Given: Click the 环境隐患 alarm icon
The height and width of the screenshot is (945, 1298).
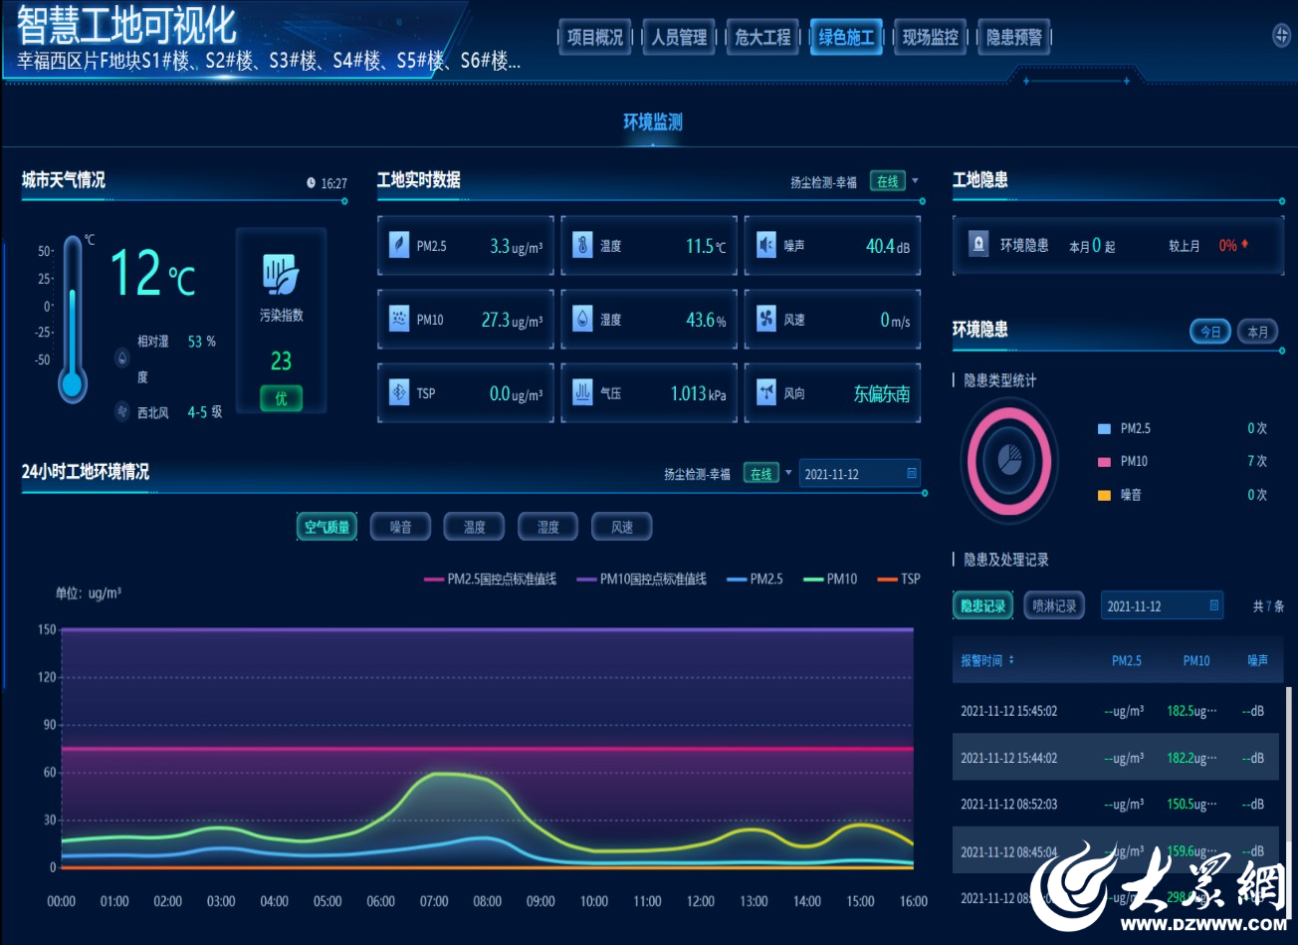Looking at the screenshot, I should coord(979,244).
